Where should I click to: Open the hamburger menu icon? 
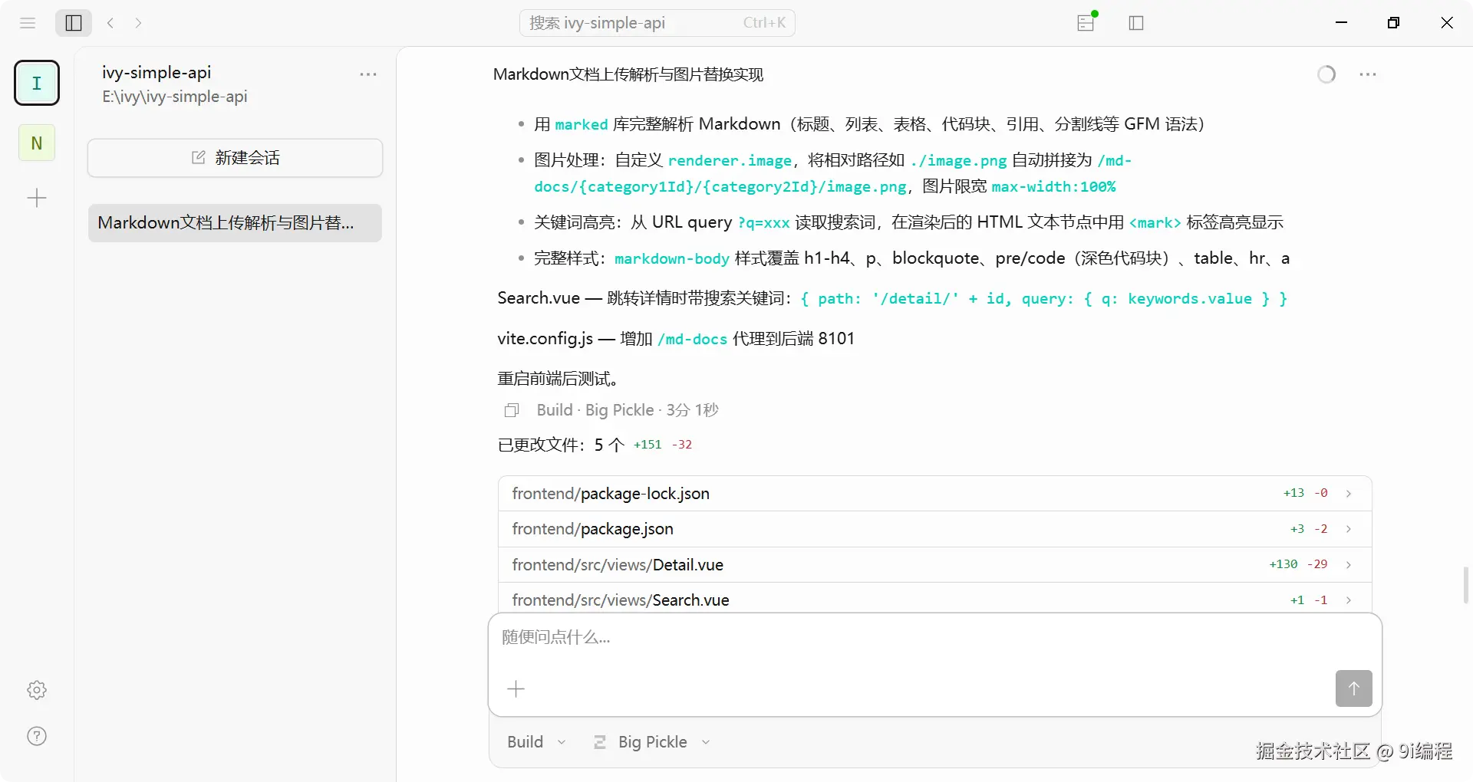(x=28, y=23)
